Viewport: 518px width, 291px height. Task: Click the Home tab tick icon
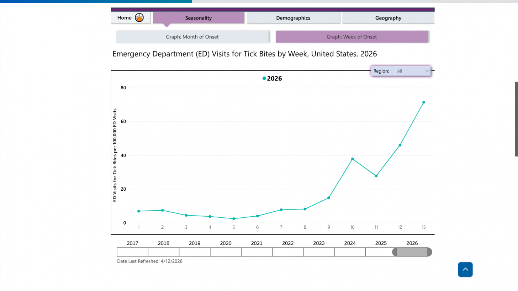point(139,18)
